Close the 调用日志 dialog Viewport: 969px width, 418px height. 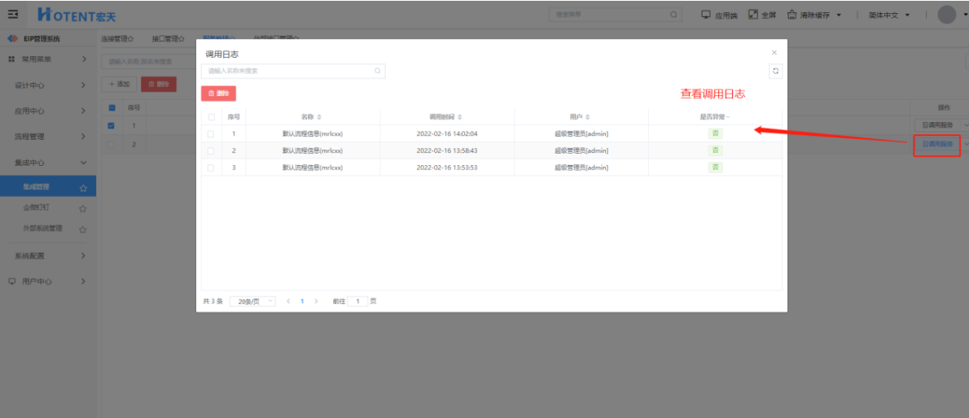click(774, 53)
